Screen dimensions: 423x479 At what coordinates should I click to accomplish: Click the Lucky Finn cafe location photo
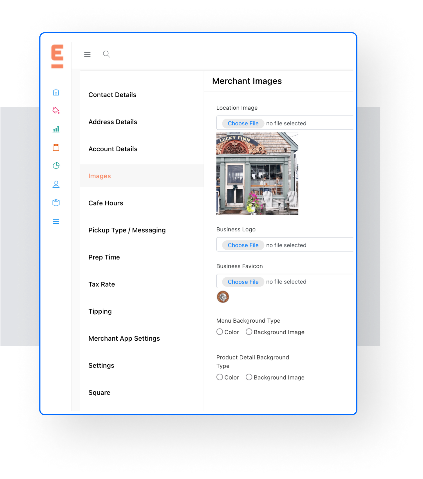[257, 174]
